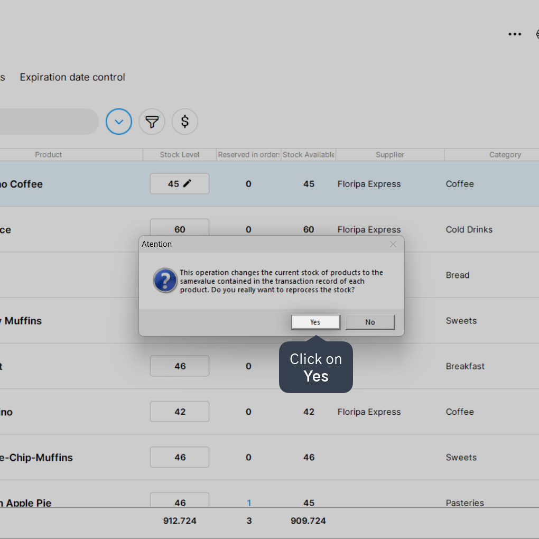Sort by Stock Level column header
The height and width of the screenshot is (539, 539).
(x=180, y=155)
